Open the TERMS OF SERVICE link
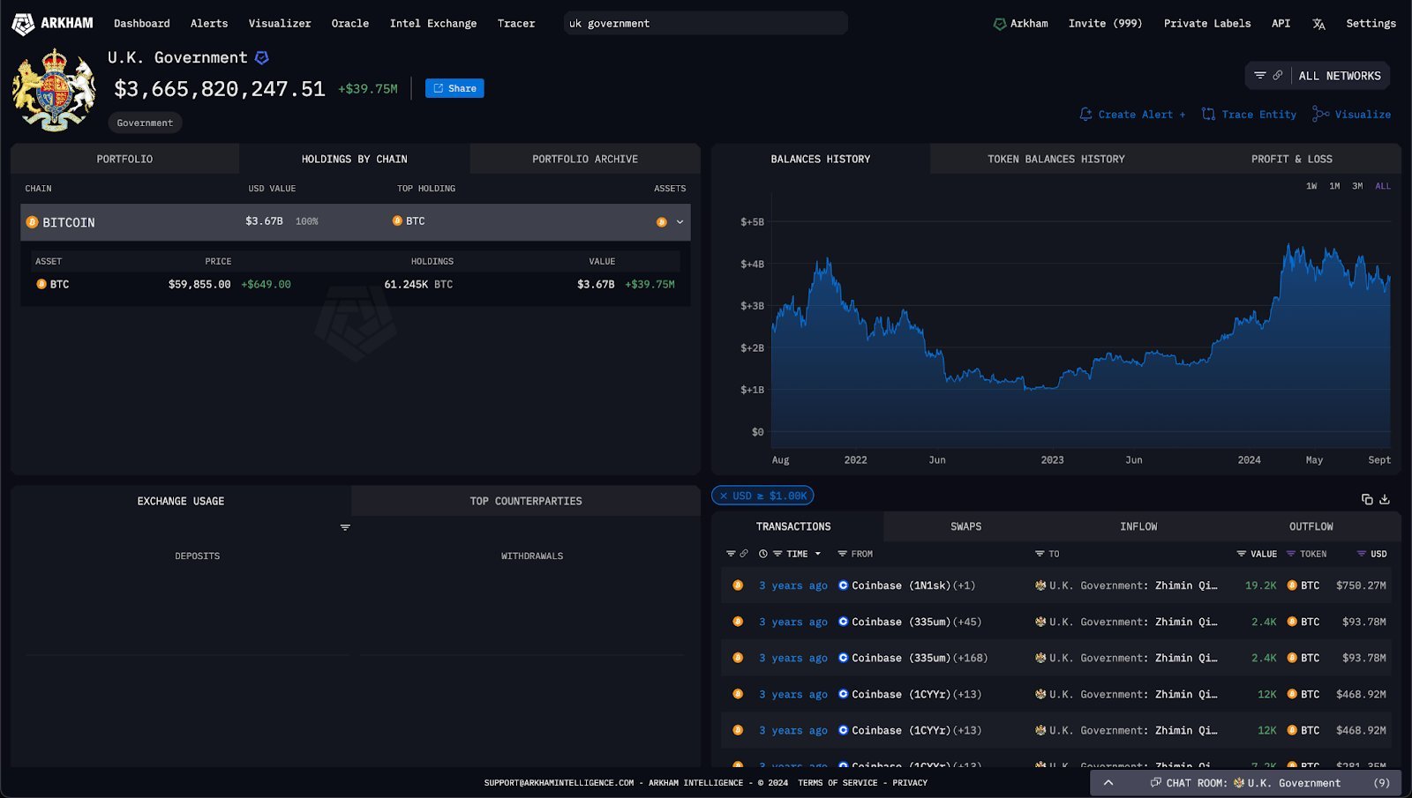 click(x=837, y=782)
